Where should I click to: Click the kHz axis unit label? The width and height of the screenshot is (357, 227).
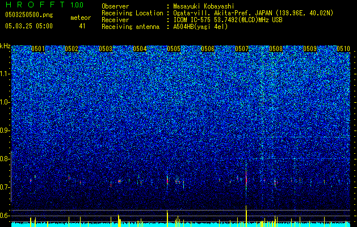coord(5,46)
